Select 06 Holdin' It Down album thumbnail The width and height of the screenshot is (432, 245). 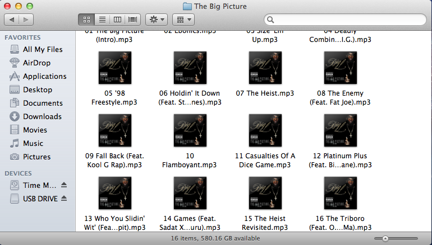click(190, 68)
